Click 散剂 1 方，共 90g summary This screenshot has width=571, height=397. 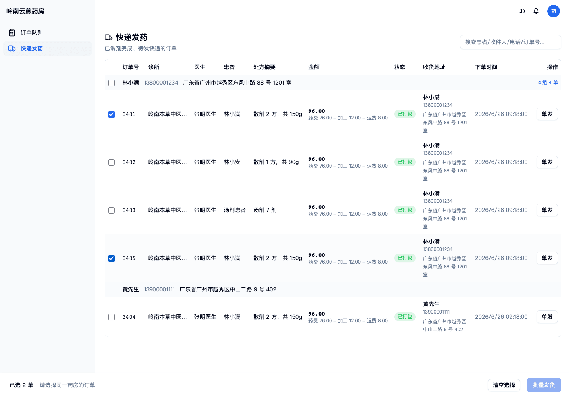click(276, 162)
